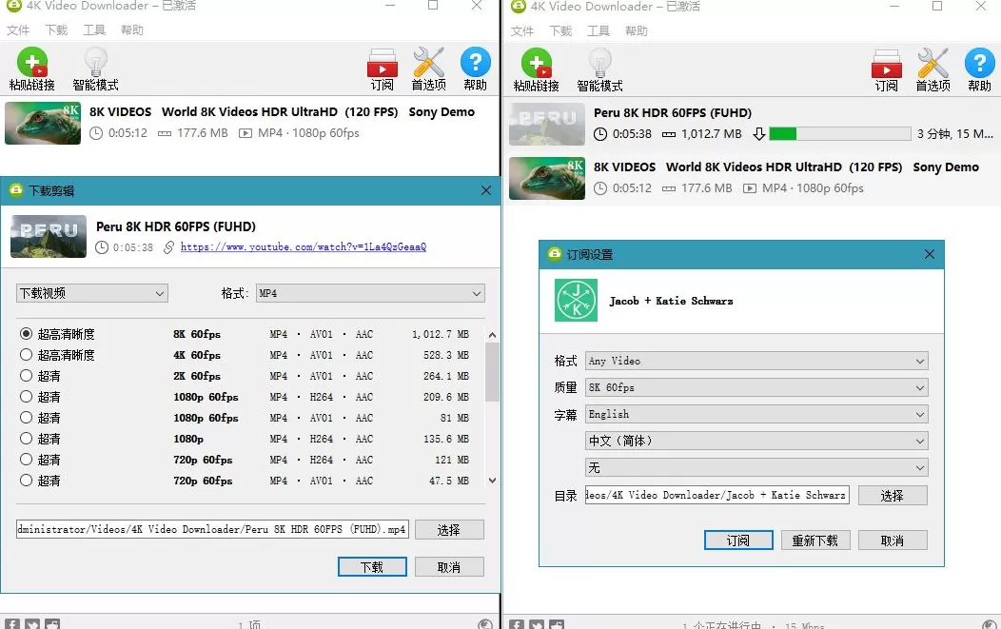Select the 8K 60fps 超高清晰度 quality option

click(x=28, y=334)
